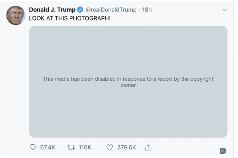Image resolution: width=238 pixels, height=158 pixels.
Task: Click the reply speech bubble icon
Action: [x=33, y=147]
